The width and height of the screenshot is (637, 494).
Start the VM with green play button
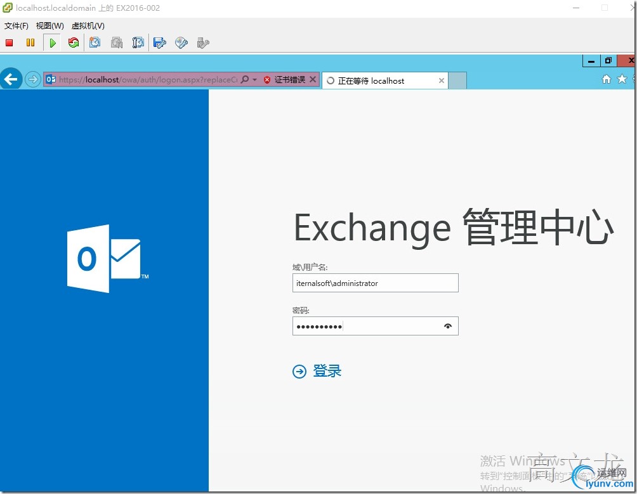53,42
